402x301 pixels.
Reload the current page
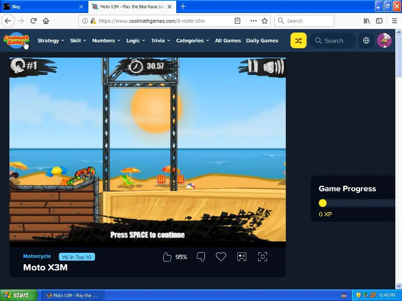point(33,21)
